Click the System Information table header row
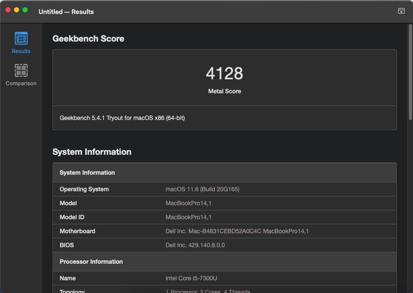Screen dimensions: 413x293 [x=225, y=173]
